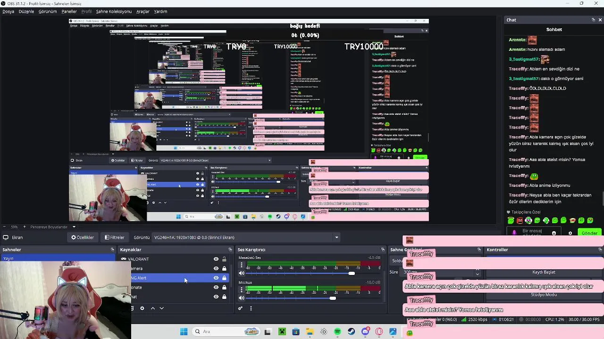This screenshot has height=339, width=604.
Task: Float the Ses Karıştırıcı dock panel
Action: coord(383,250)
